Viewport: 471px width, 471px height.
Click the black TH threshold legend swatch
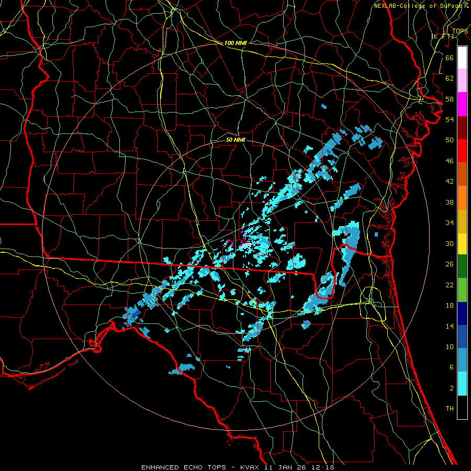tap(462, 407)
